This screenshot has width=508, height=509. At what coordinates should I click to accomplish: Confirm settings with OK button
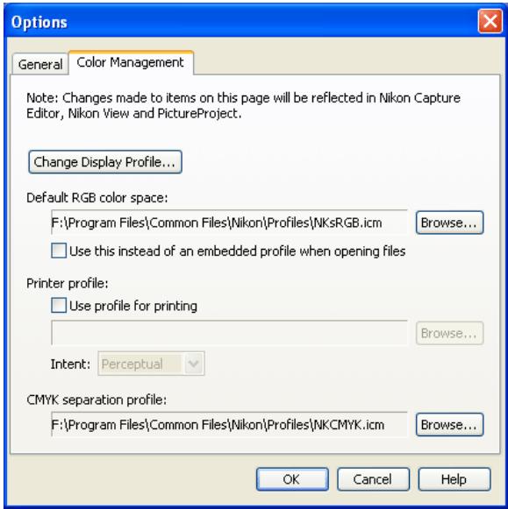[292, 479]
